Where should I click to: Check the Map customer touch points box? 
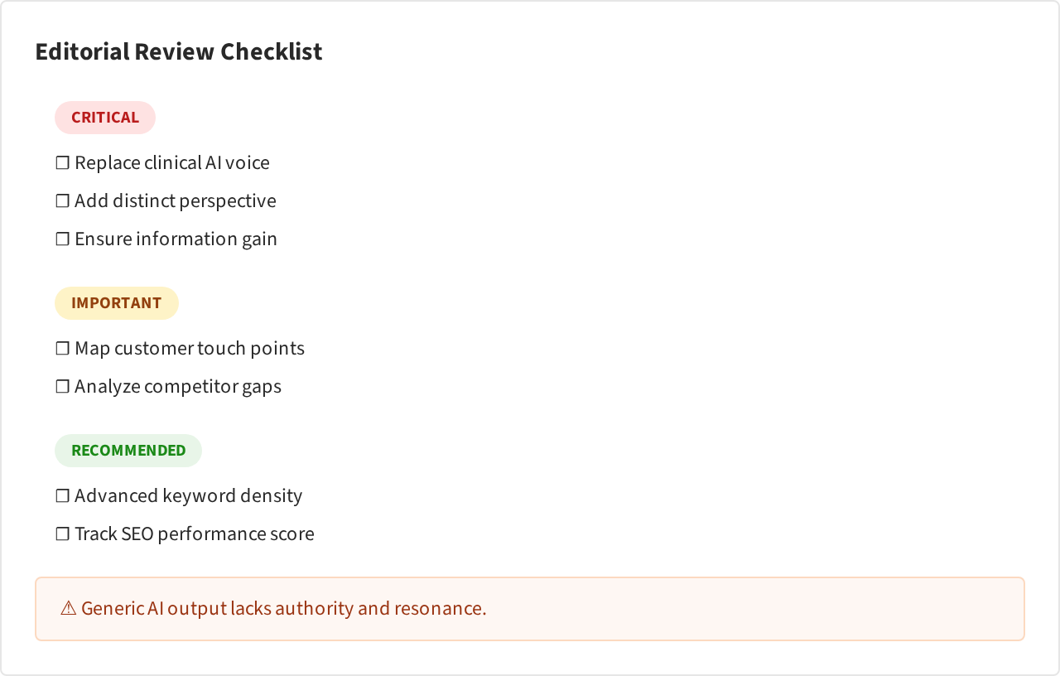tap(62, 349)
